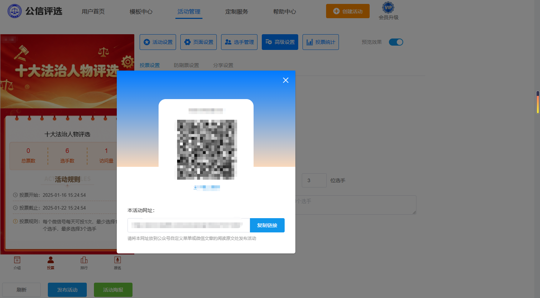
Task: Click the 选手数 count in the preview
Action: pyautogui.click(x=67, y=155)
